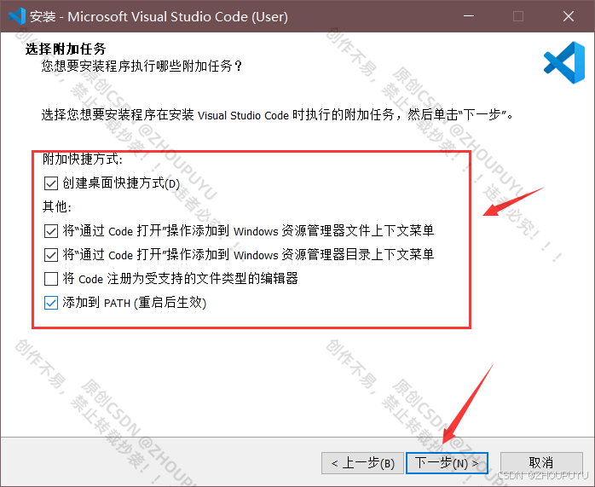Uncheck the create desktop shortcut (创建桌面快捷方式) checkbox
This screenshot has height=487, width=595.
(51, 183)
